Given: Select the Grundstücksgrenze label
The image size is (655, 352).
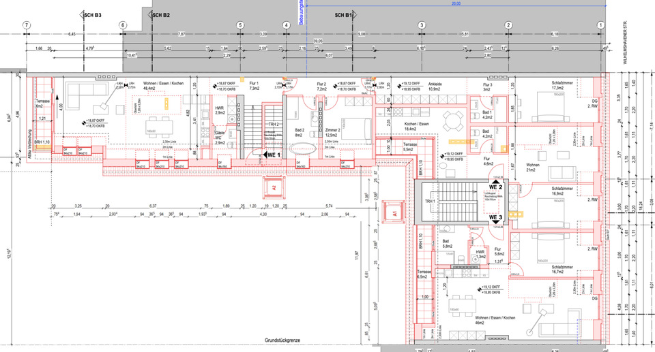Looking at the screenshot, I should tap(283, 340).
